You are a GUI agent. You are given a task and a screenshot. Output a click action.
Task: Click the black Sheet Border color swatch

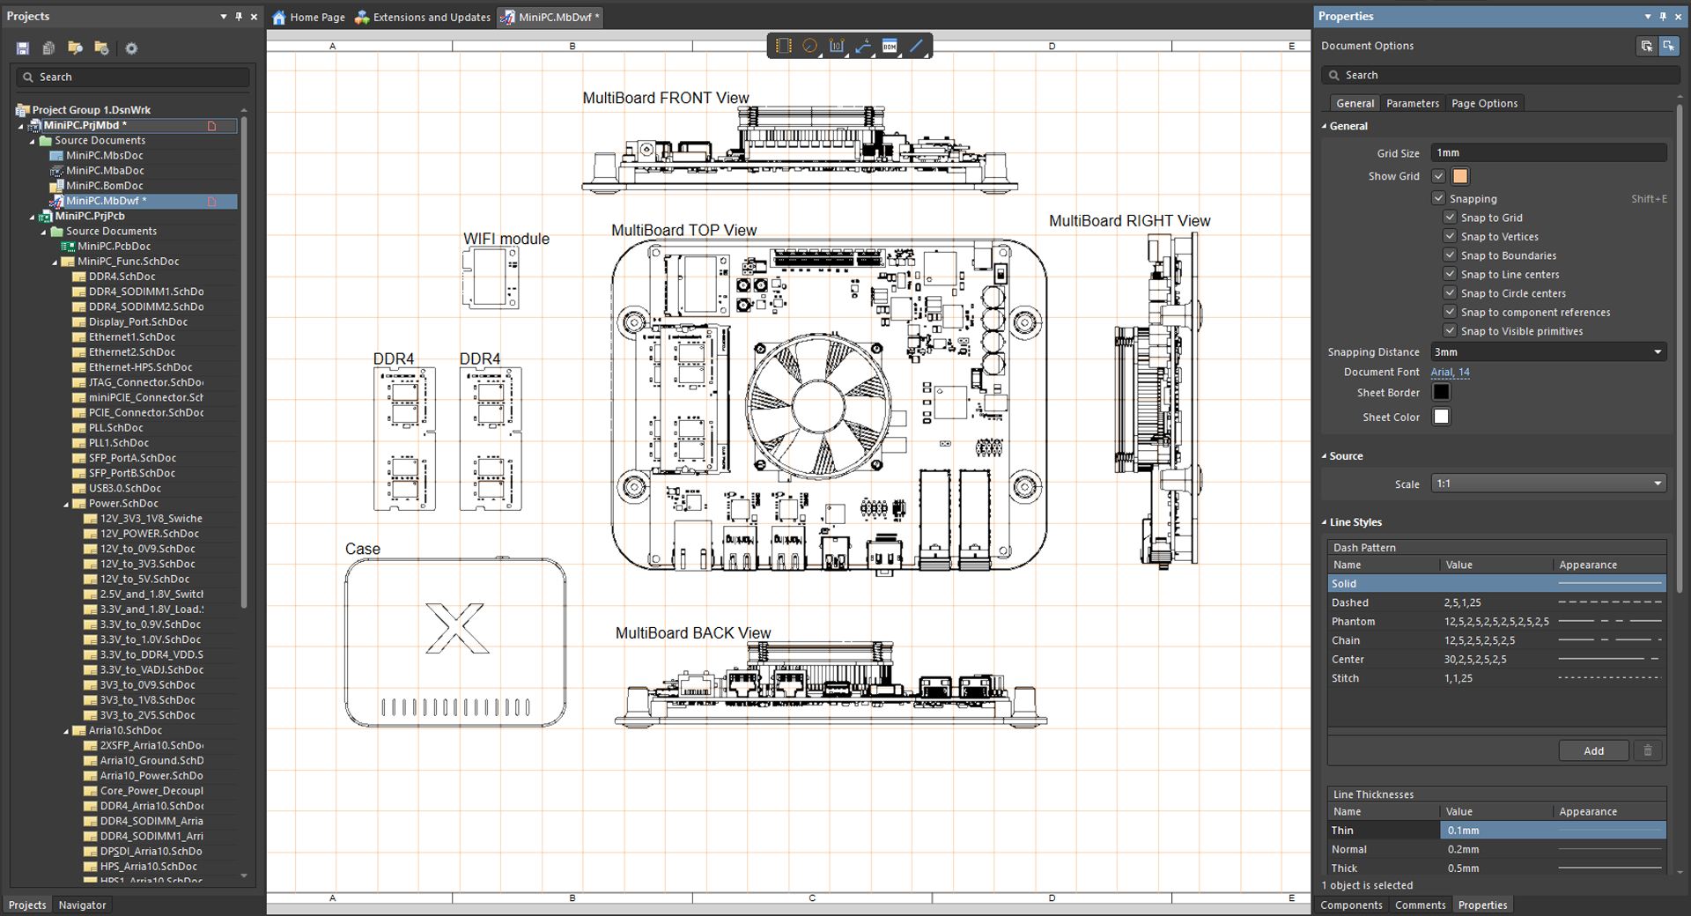[x=1441, y=392]
